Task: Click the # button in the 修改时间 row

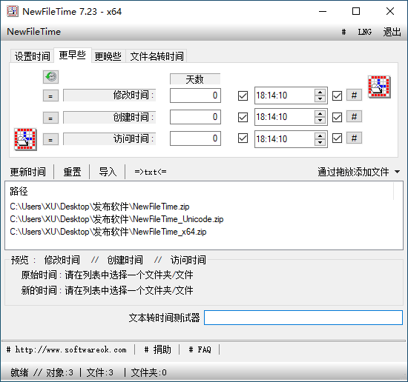Action: (354, 95)
